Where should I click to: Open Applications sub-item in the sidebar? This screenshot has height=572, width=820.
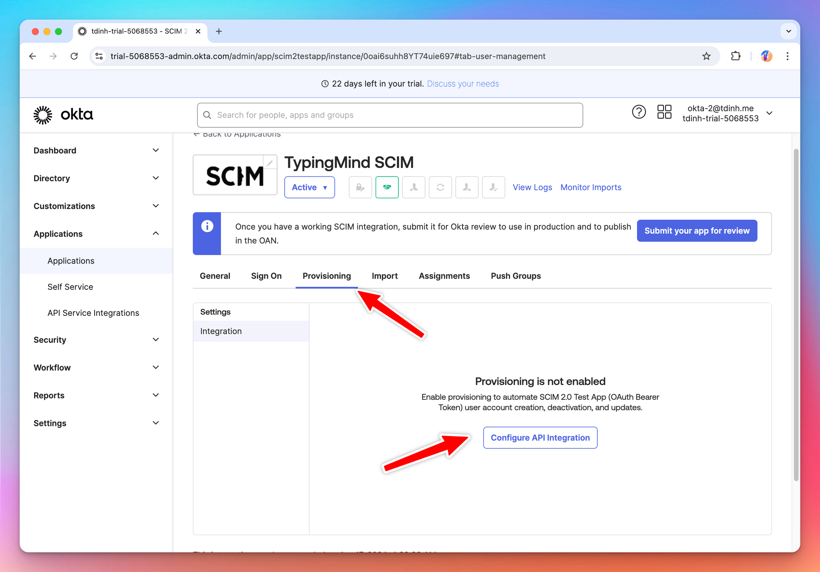click(x=96, y=261)
